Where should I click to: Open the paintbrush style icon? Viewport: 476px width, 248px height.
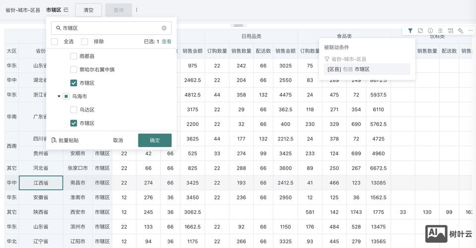click(x=460, y=31)
